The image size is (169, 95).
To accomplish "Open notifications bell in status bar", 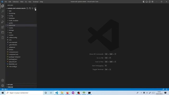I will [167, 89].
